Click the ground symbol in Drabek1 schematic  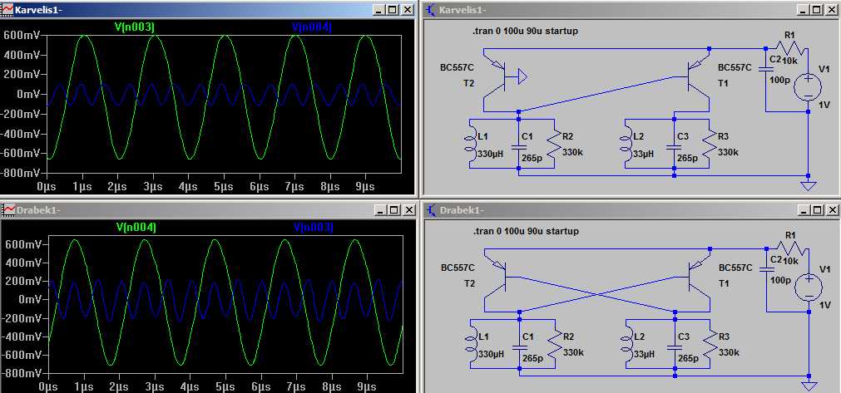click(x=809, y=384)
